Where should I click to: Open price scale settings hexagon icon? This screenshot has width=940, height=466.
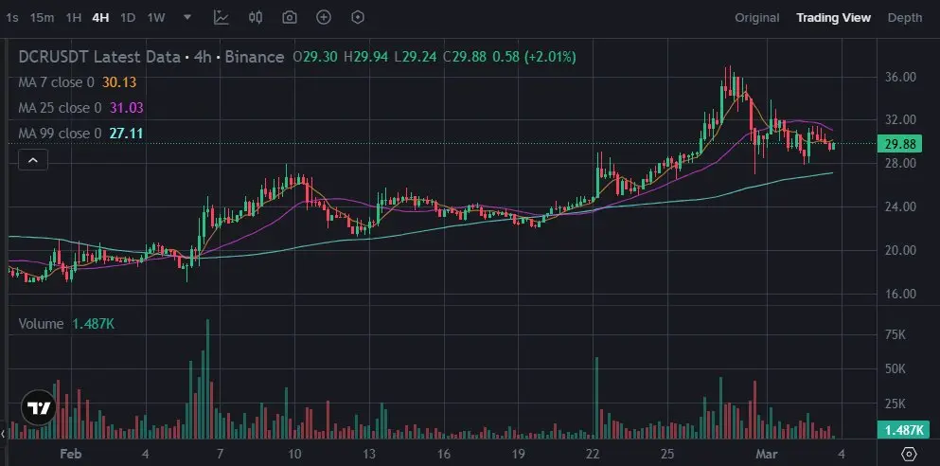point(909,453)
